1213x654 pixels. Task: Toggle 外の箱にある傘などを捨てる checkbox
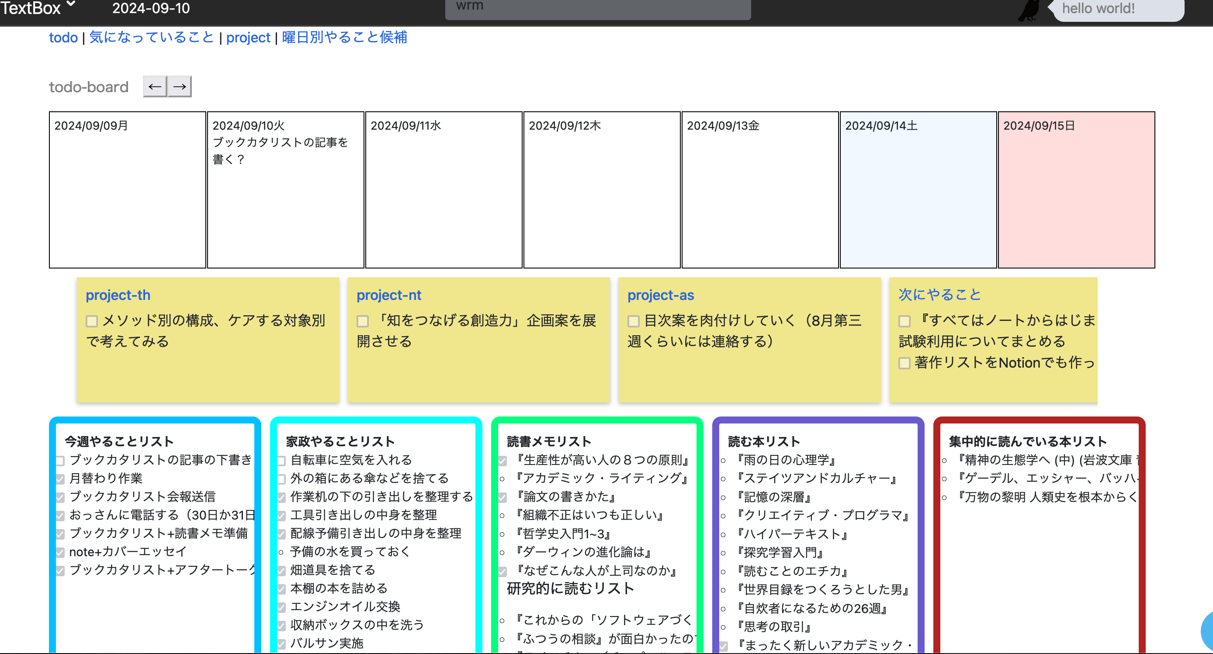click(281, 479)
